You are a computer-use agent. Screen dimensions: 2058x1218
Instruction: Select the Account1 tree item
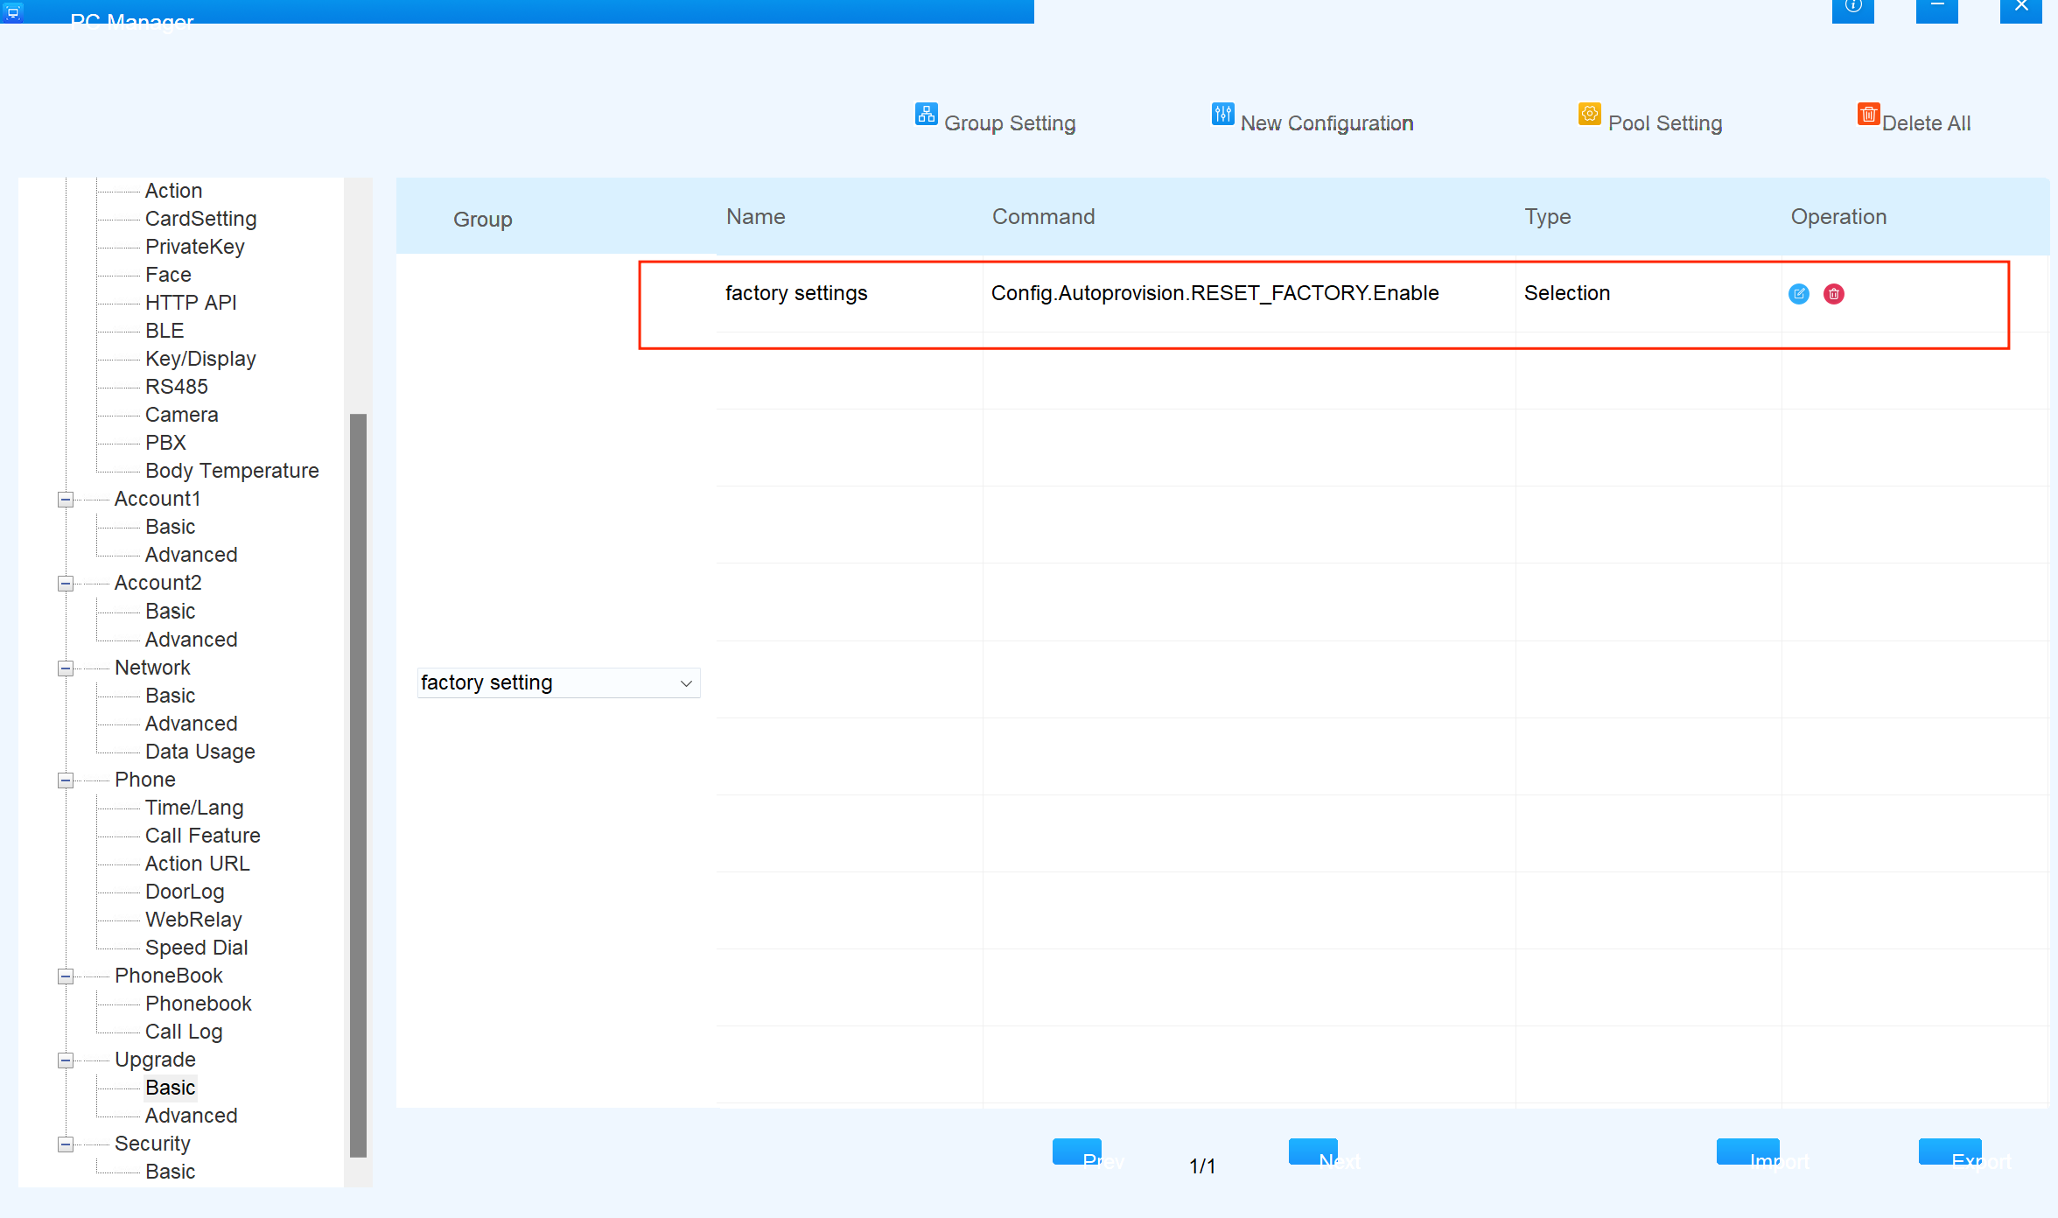click(157, 499)
